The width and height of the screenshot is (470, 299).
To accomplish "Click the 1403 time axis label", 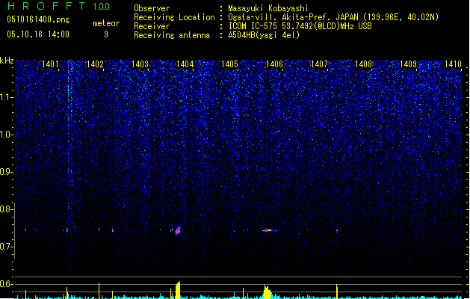I will pos(140,64).
